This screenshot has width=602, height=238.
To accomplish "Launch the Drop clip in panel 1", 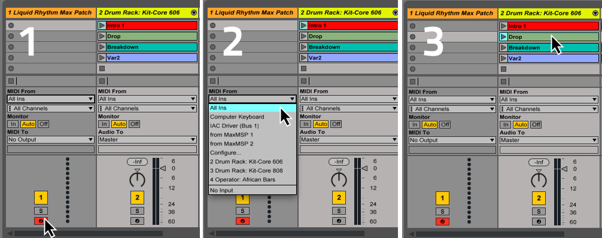I will [102, 36].
